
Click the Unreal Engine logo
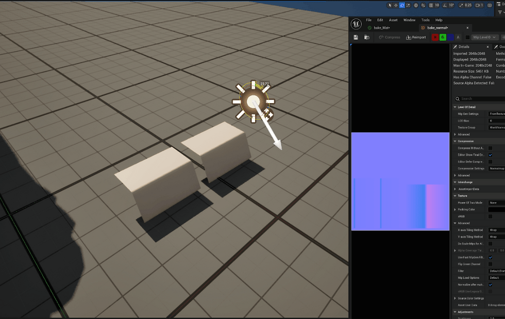pyautogui.click(x=356, y=24)
